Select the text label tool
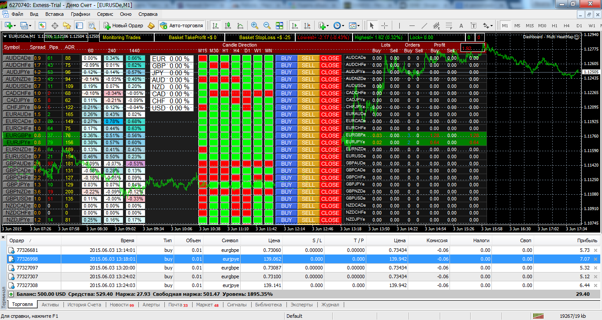Screen dimensions: 602x320 tap(461, 25)
